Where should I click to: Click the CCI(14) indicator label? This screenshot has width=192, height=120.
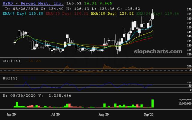click(11, 61)
